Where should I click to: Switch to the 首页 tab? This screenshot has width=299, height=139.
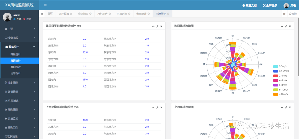point(50,14)
